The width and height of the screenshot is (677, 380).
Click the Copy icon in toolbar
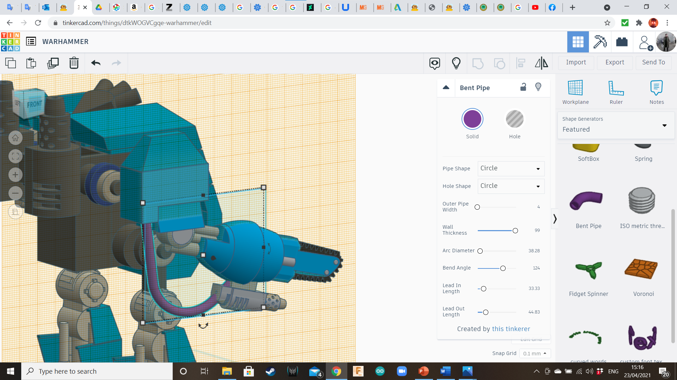pyautogui.click(x=11, y=63)
